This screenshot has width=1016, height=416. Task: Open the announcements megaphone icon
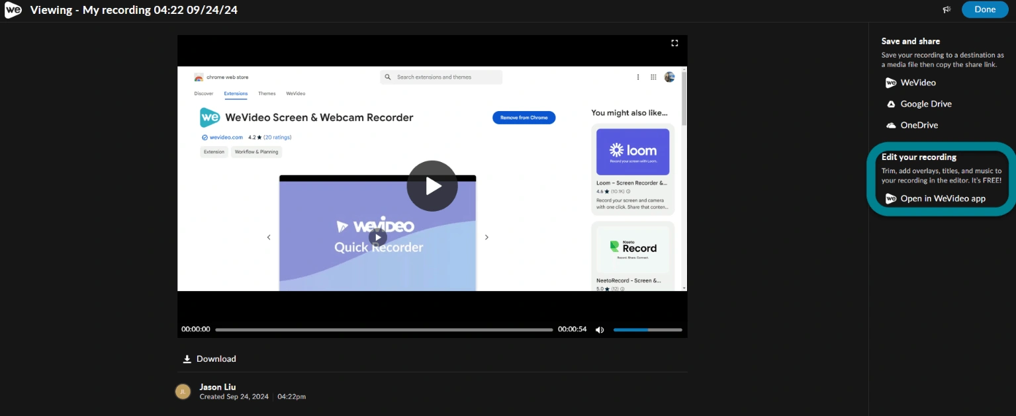[x=947, y=10]
